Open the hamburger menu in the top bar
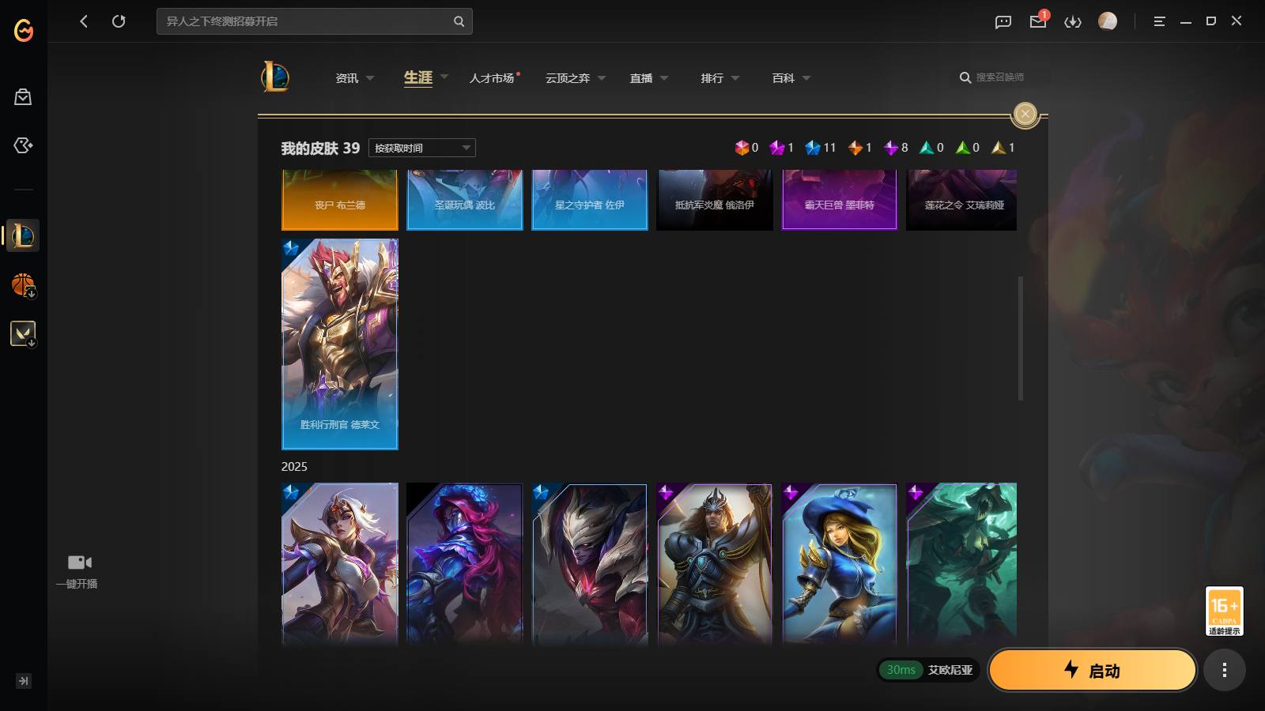 click(x=1159, y=21)
